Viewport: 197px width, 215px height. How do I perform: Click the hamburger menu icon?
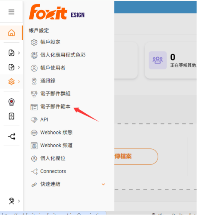pyautogui.click(x=11, y=12)
